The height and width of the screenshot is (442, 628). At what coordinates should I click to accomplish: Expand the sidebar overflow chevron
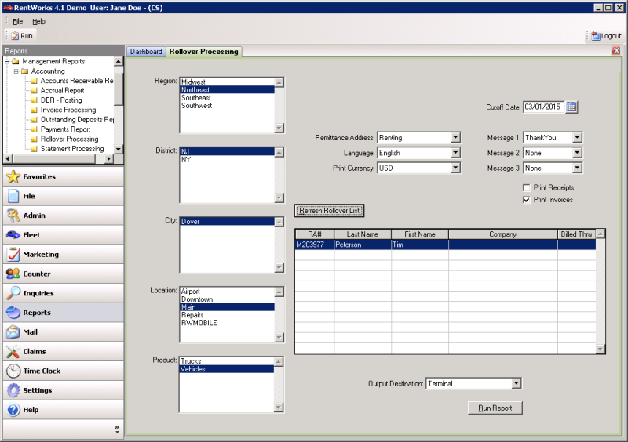[116, 429]
